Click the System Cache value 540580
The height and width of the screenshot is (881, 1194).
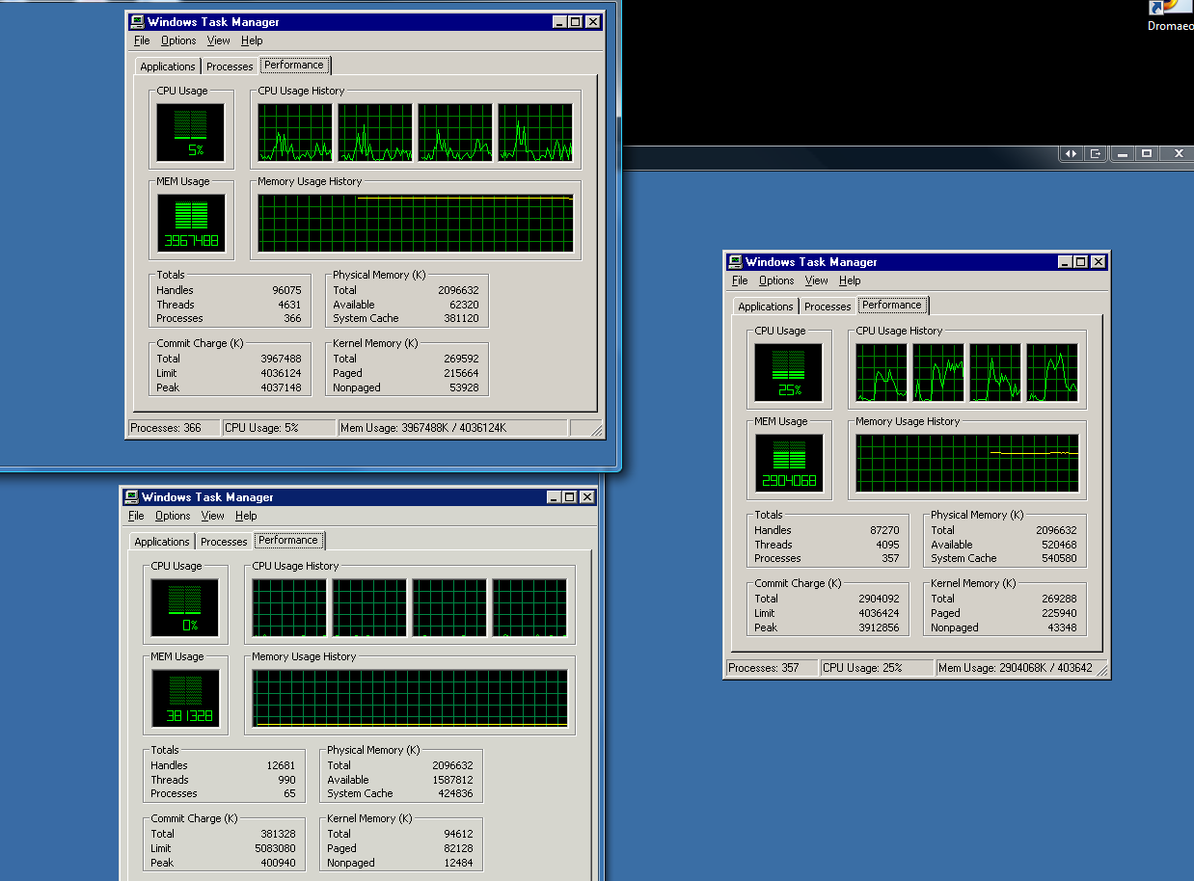[1059, 558]
